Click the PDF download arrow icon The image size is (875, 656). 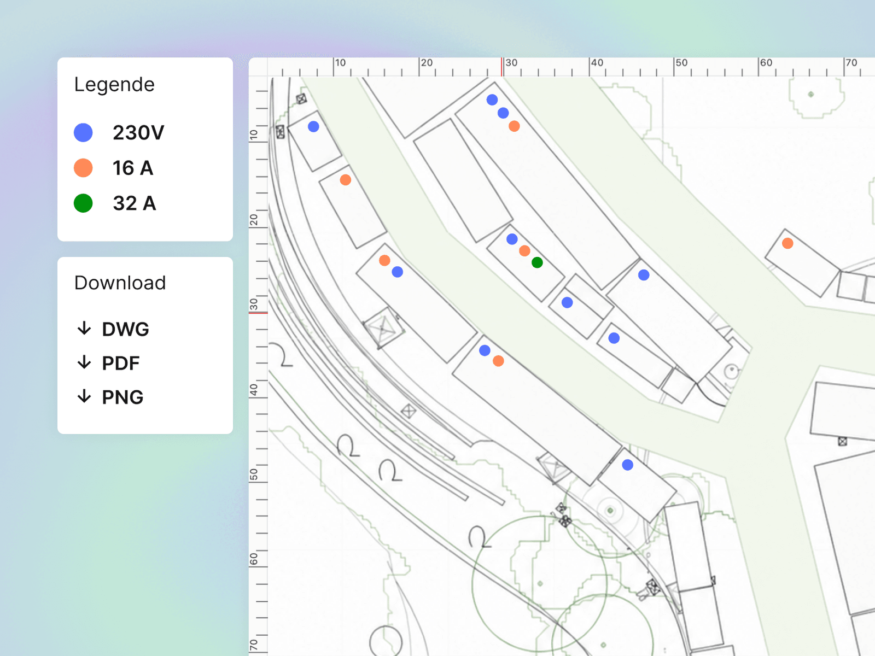tap(84, 362)
